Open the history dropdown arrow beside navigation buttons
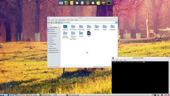The height and width of the screenshot is (96, 170). [54, 22]
